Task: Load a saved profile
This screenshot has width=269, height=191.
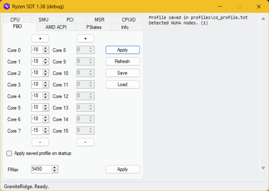Action: click(123, 84)
